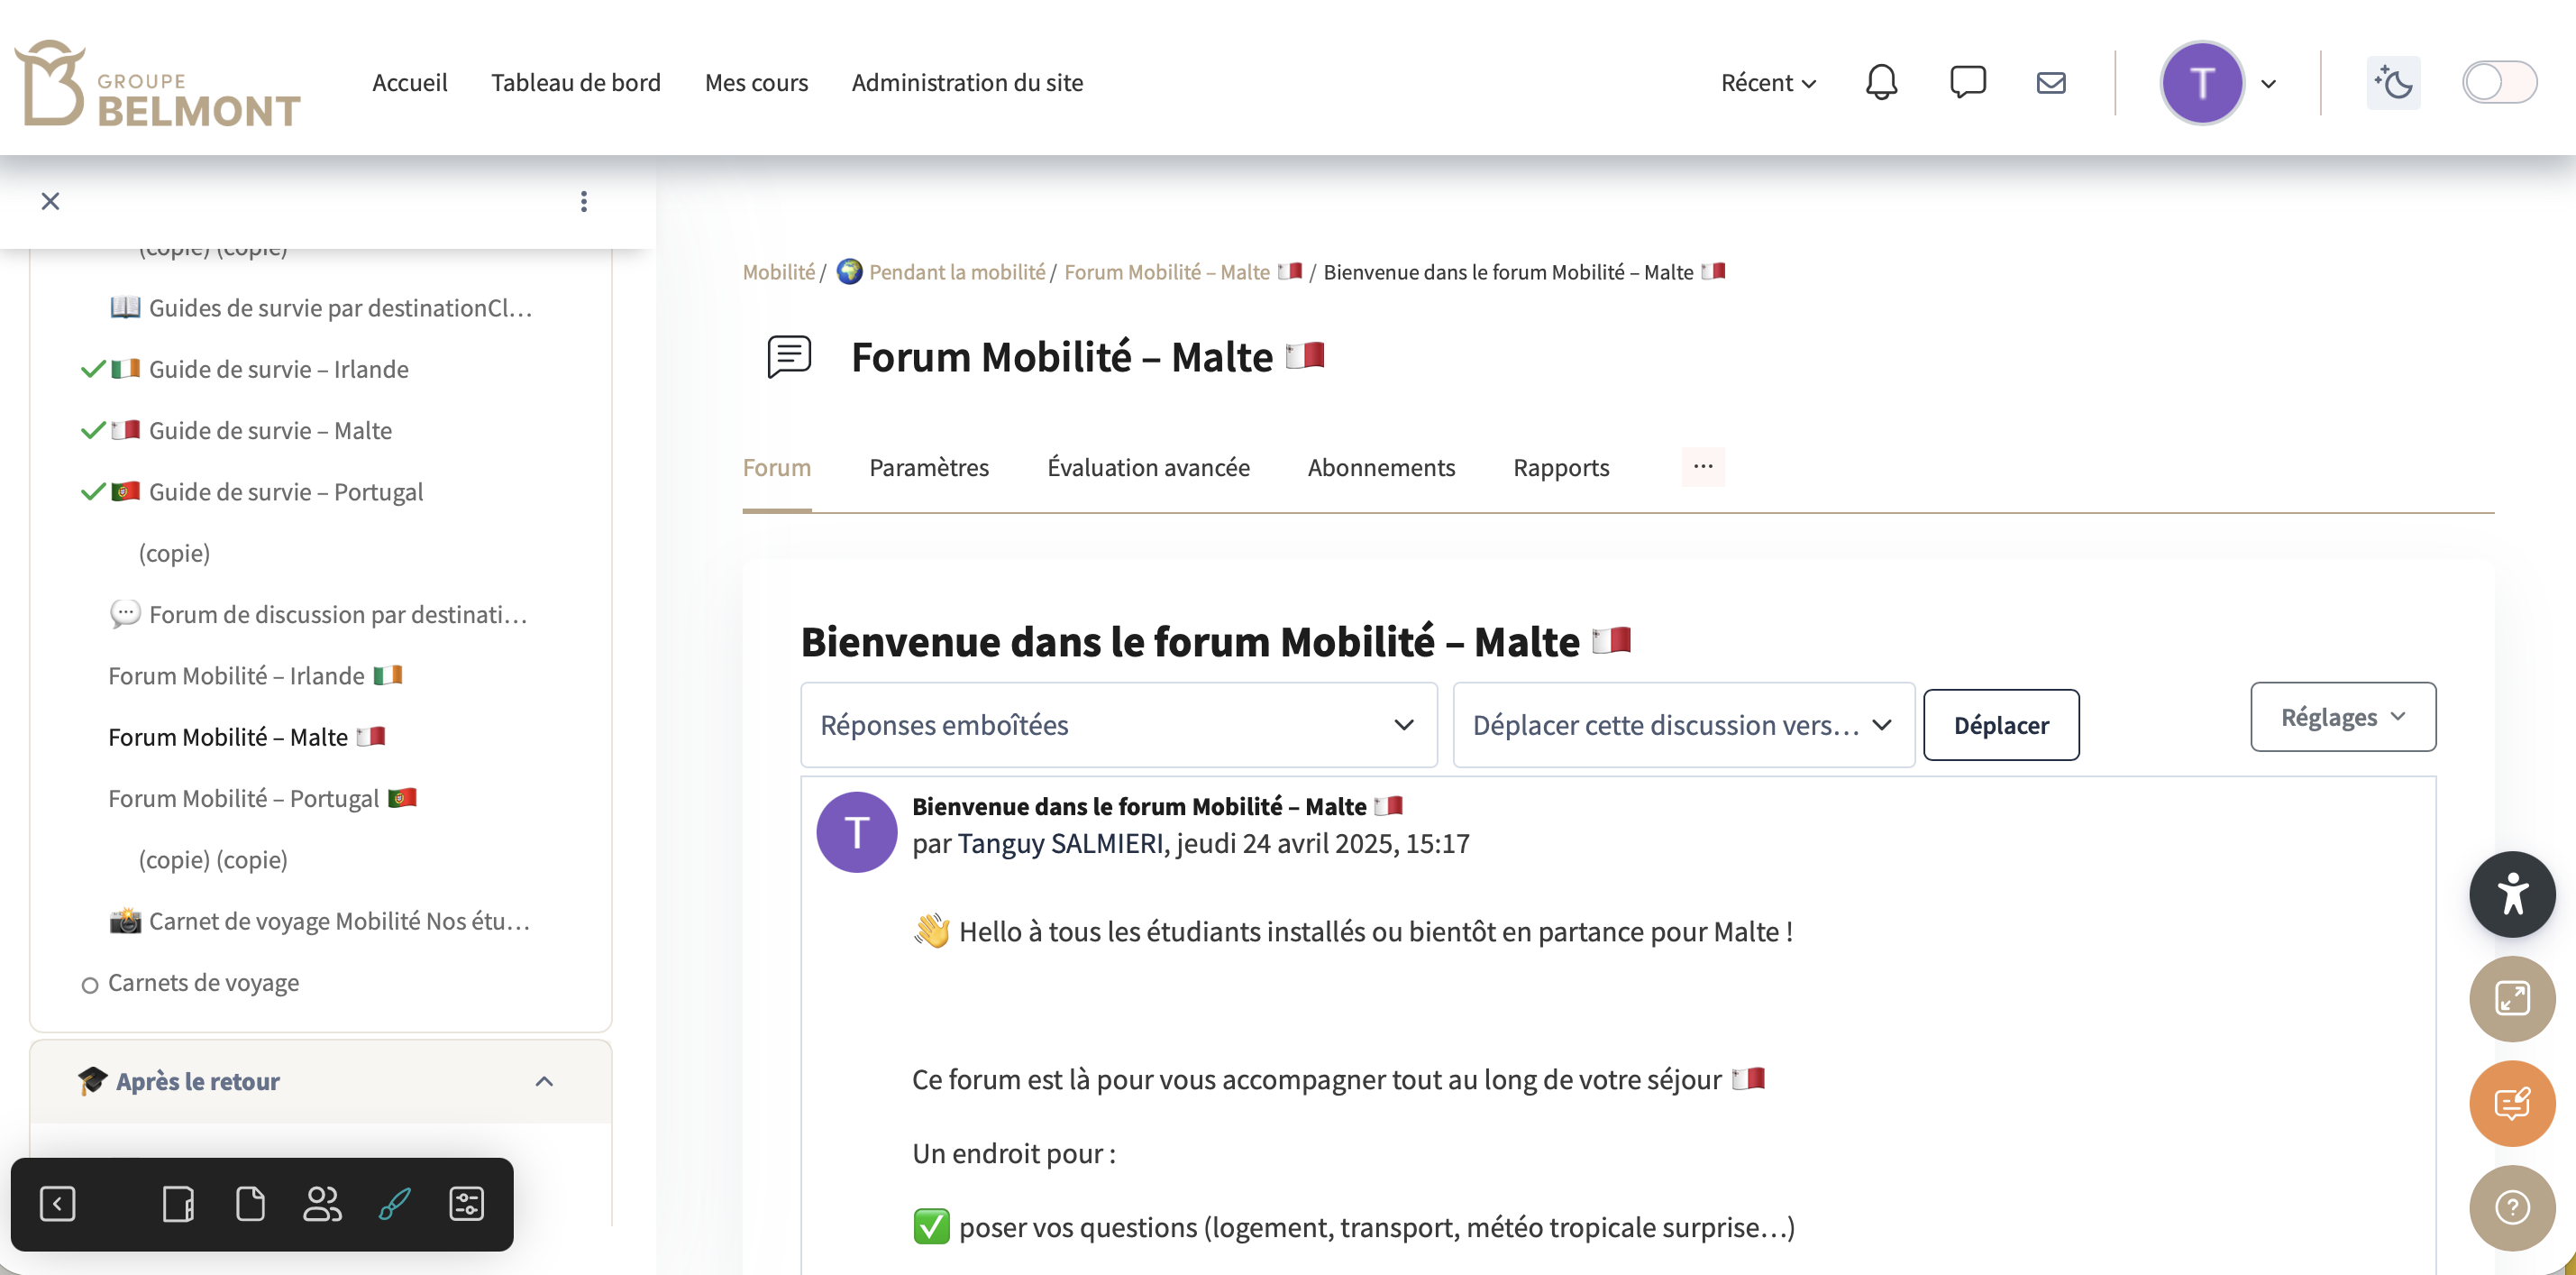Switch to dark mode with moon icon
This screenshot has width=2576, height=1275.
point(2393,82)
